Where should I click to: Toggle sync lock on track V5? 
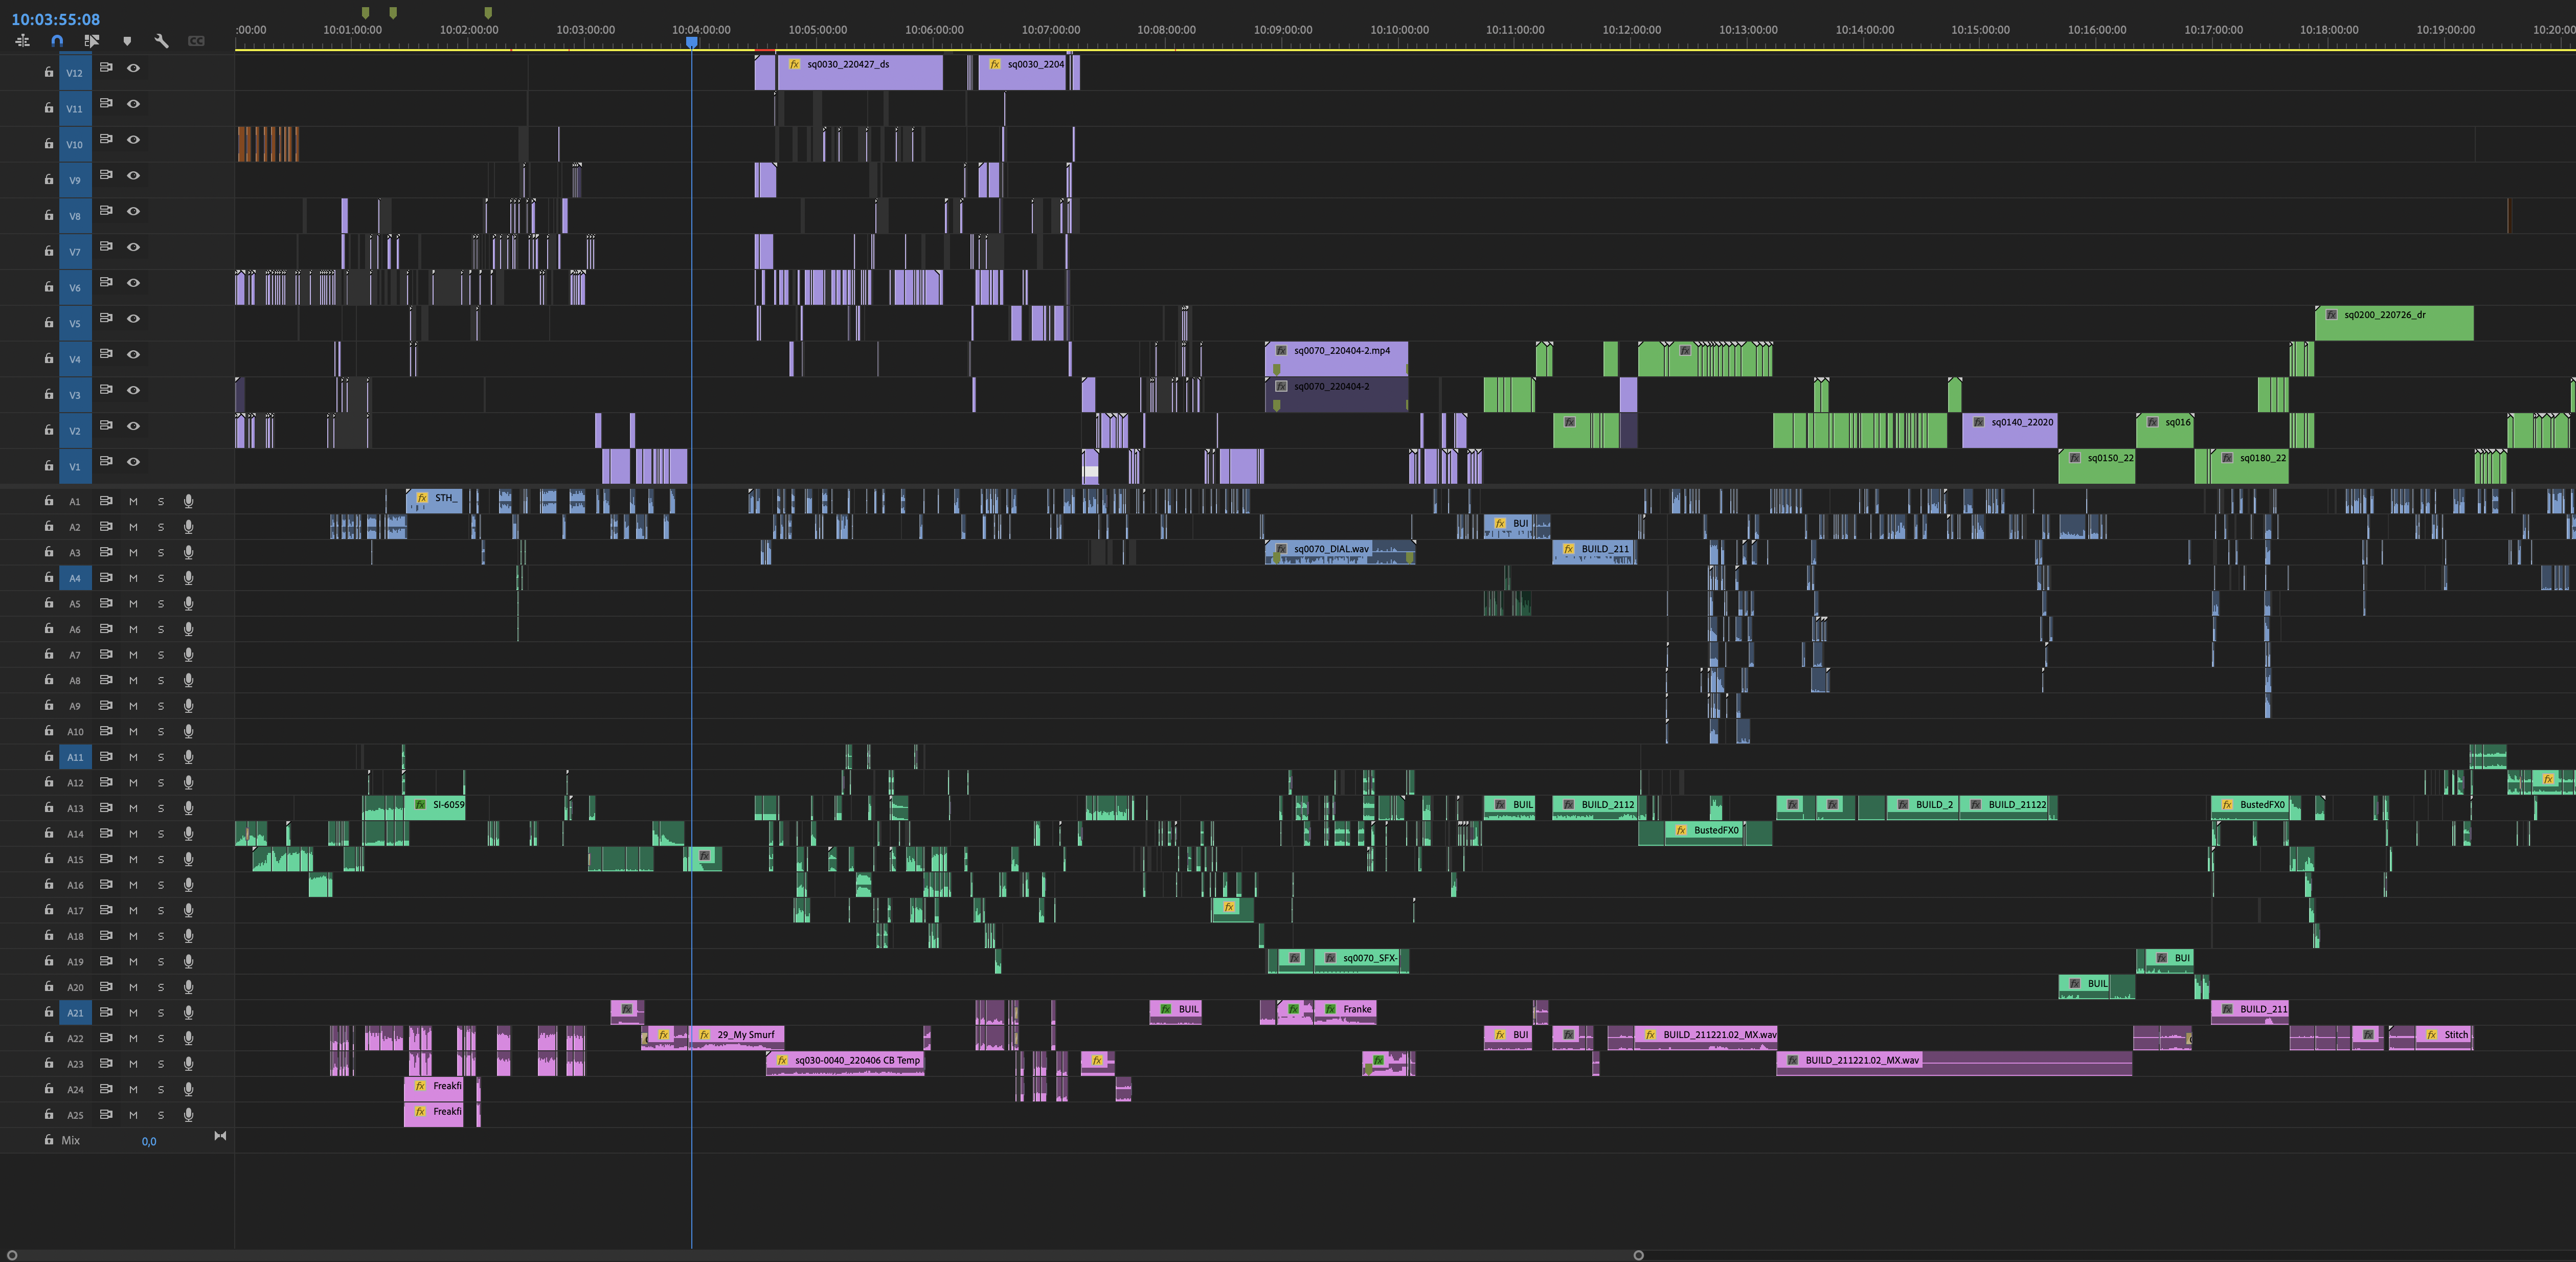[106, 318]
